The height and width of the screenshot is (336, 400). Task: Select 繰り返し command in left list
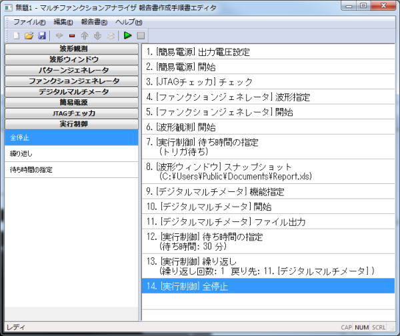tap(71, 153)
